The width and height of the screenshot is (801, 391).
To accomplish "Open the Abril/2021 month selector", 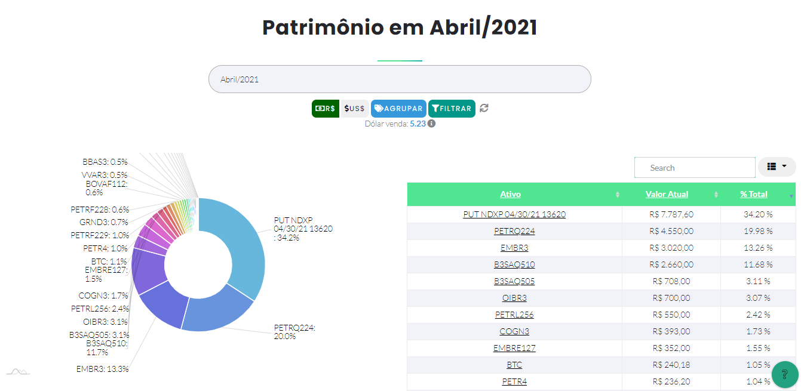I will 399,79.
